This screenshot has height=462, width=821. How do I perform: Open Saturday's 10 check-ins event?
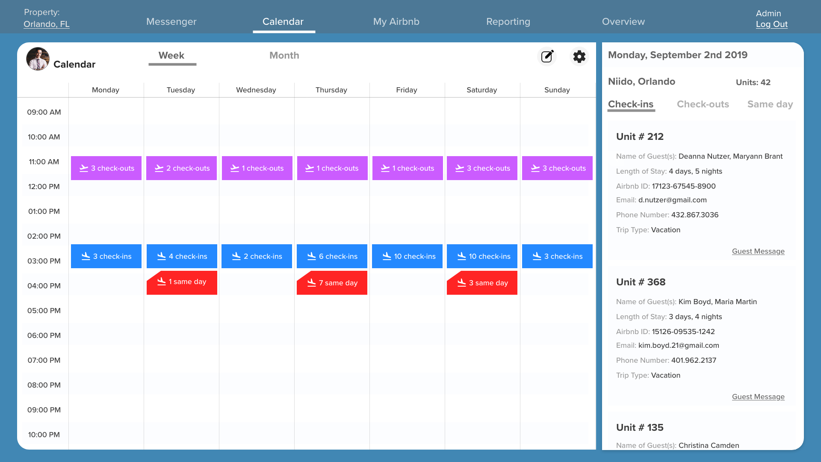point(482,256)
